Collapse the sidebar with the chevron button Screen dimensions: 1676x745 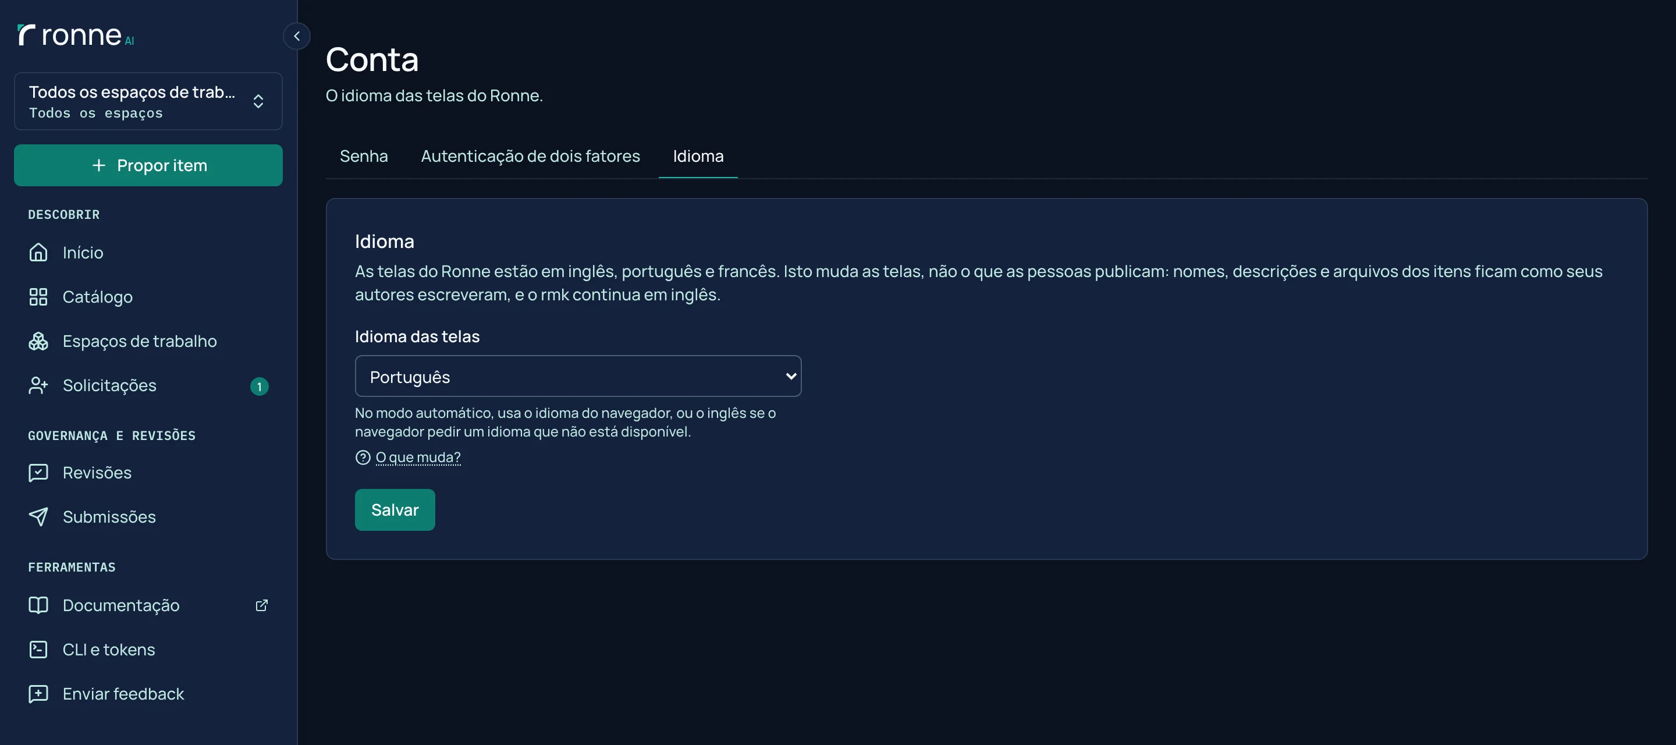tap(297, 37)
